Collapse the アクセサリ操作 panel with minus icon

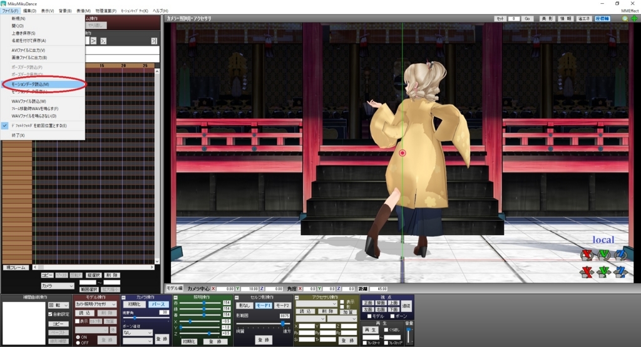pos(297,298)
